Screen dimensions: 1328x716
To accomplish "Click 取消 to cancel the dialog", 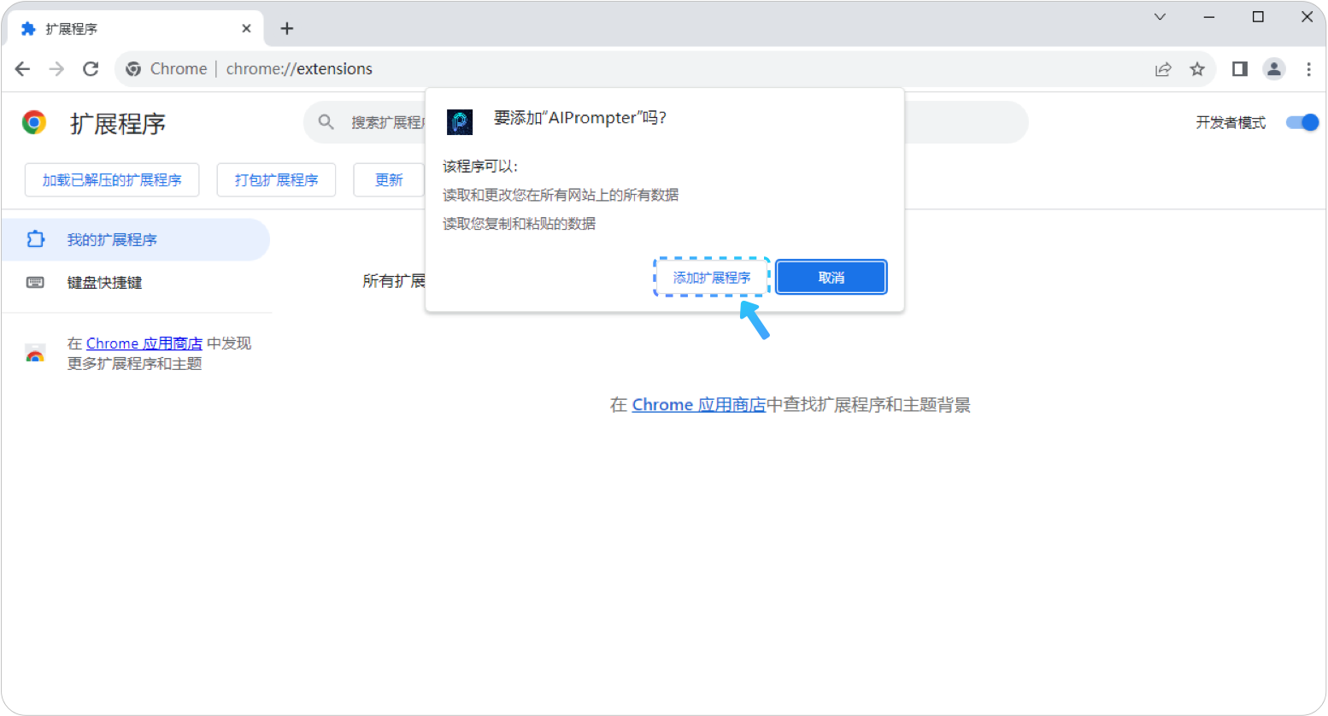I will point(831,278).
